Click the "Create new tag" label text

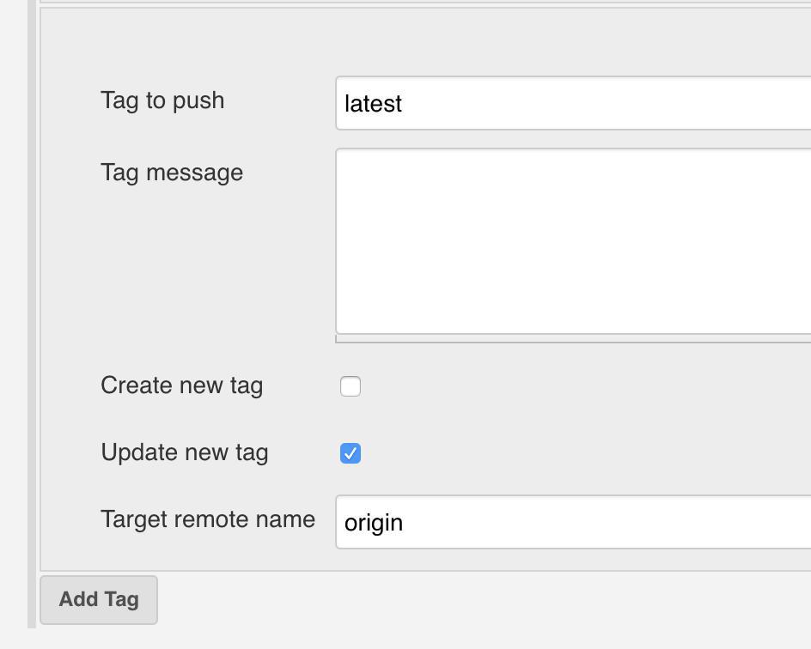click(x=181, y=385)
